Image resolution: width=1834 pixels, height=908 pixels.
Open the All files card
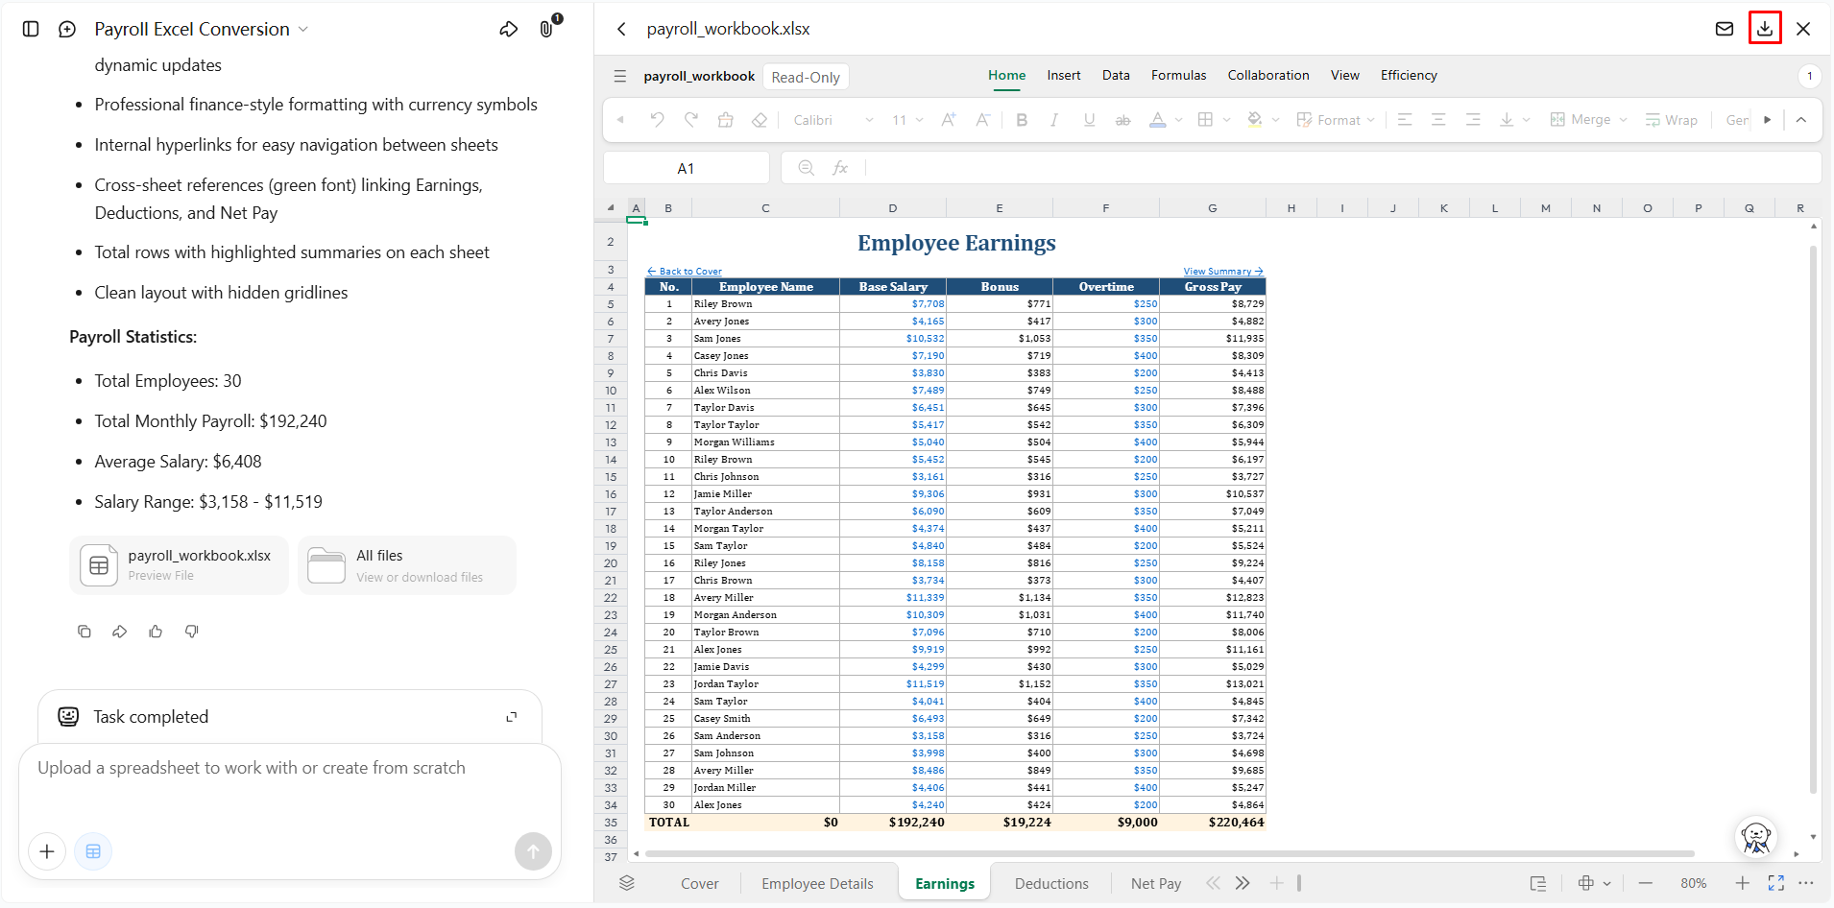[x=407, y=565]
